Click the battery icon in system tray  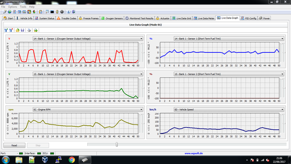257,160
